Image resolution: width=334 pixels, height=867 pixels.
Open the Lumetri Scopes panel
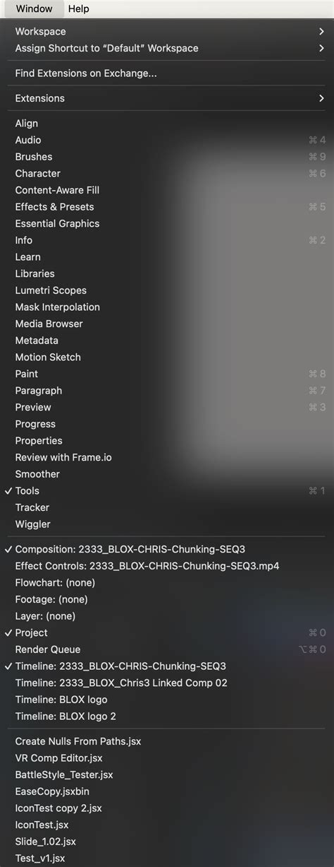pyautogui.click(x=167, y=290)
